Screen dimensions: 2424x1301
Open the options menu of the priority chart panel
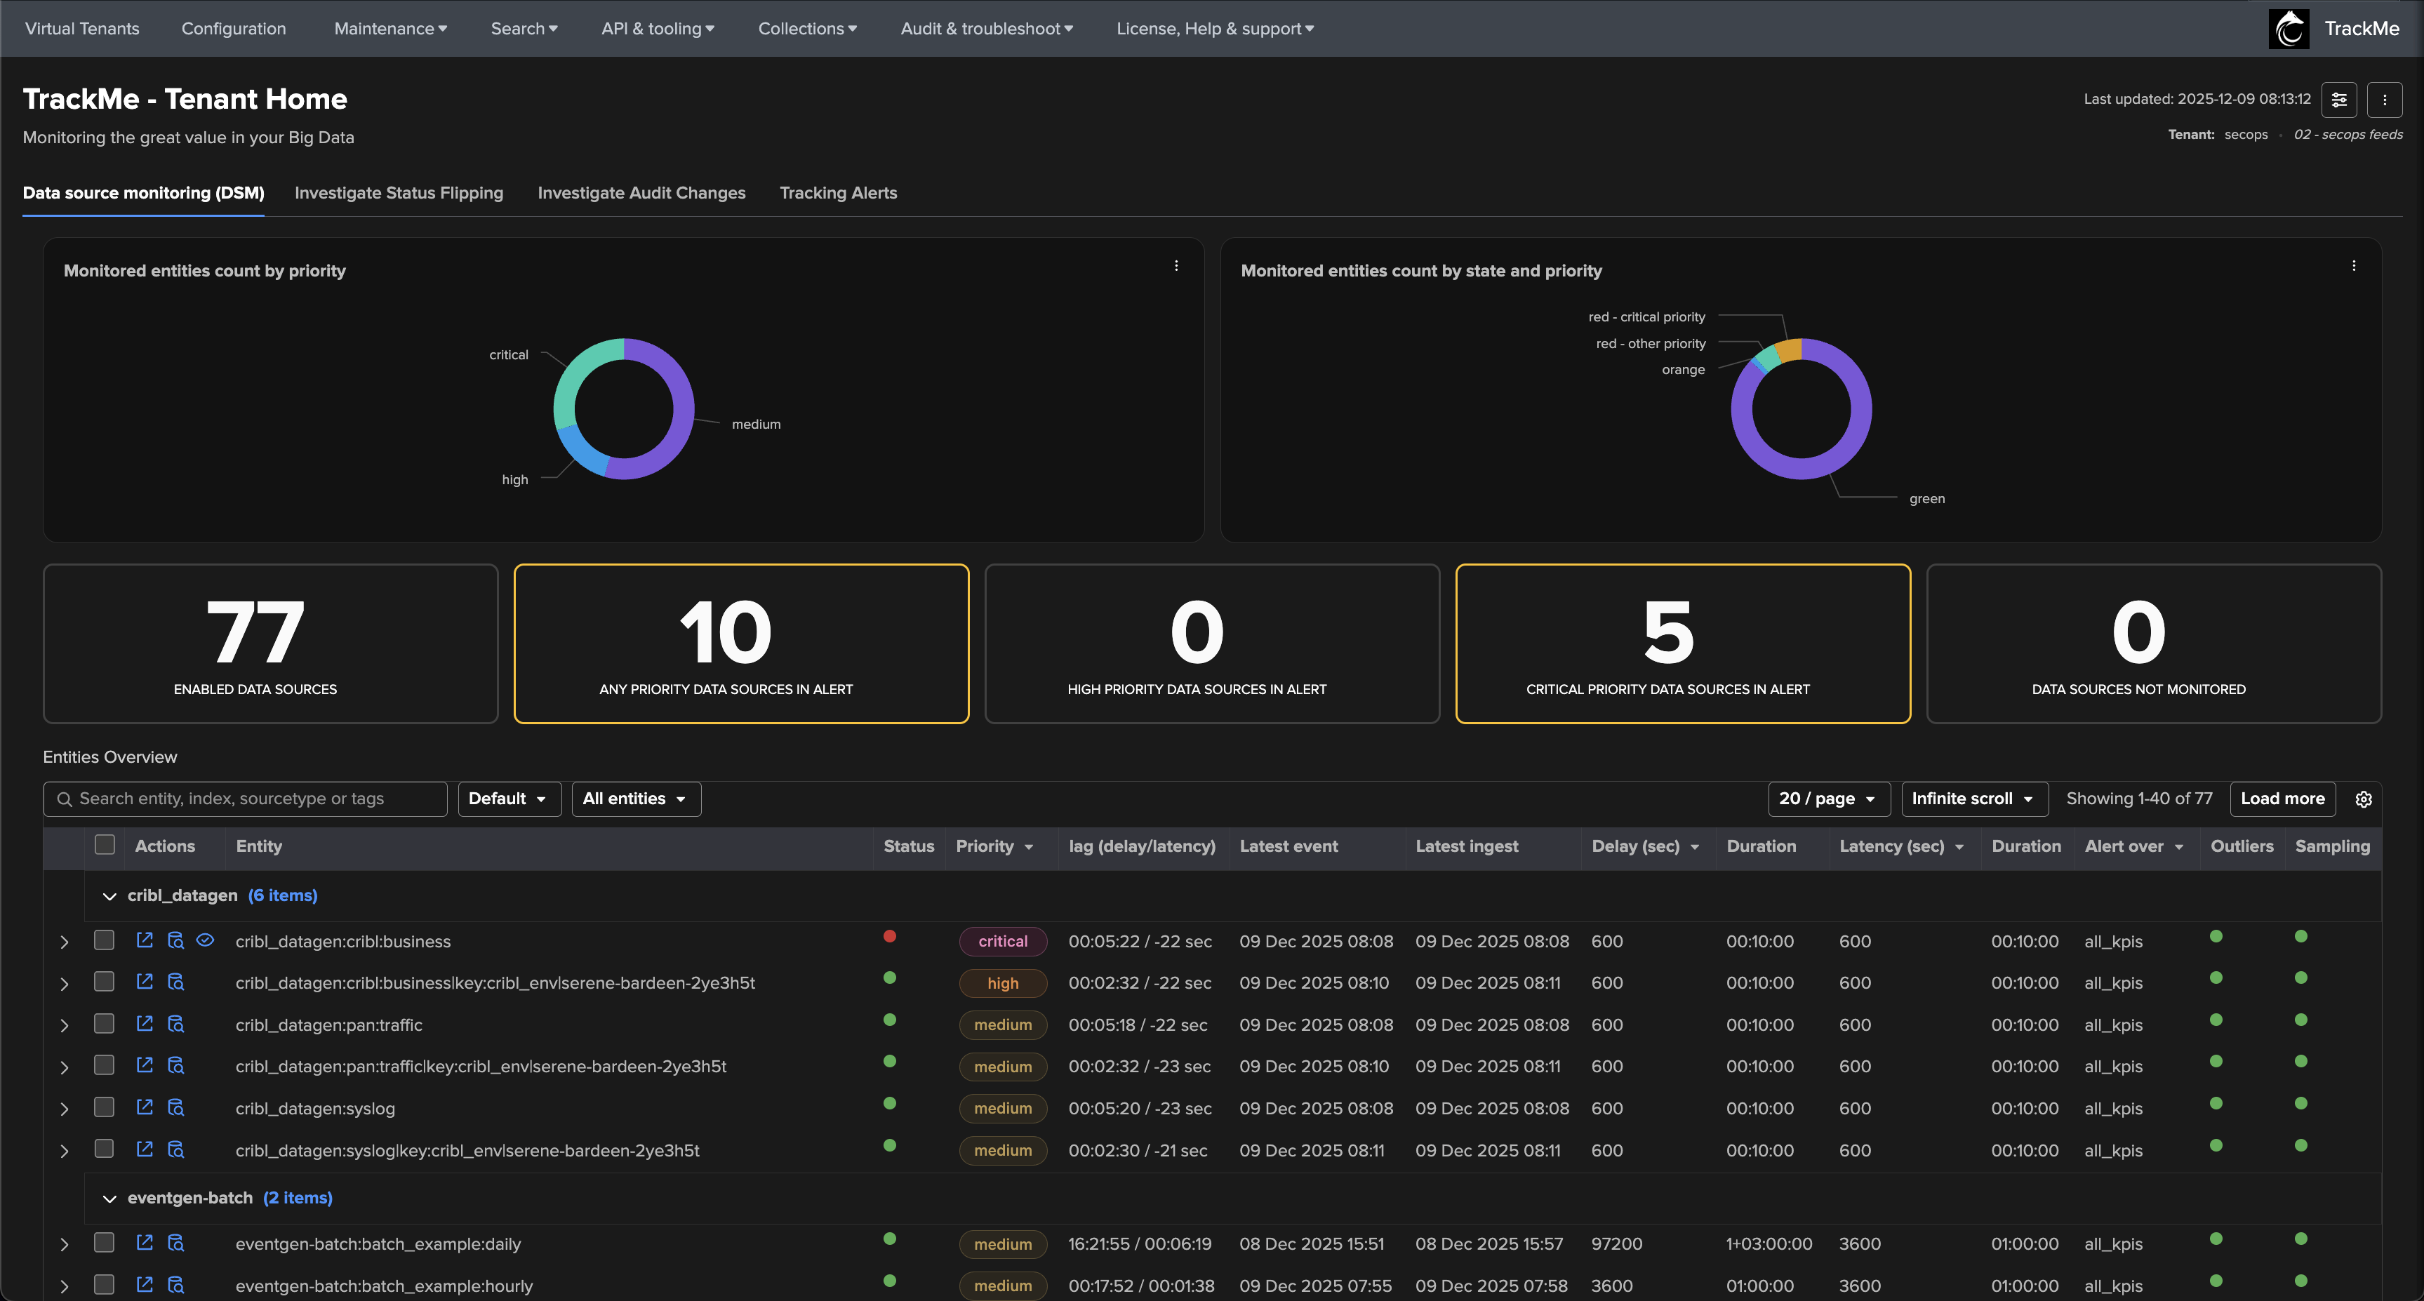1176,266
